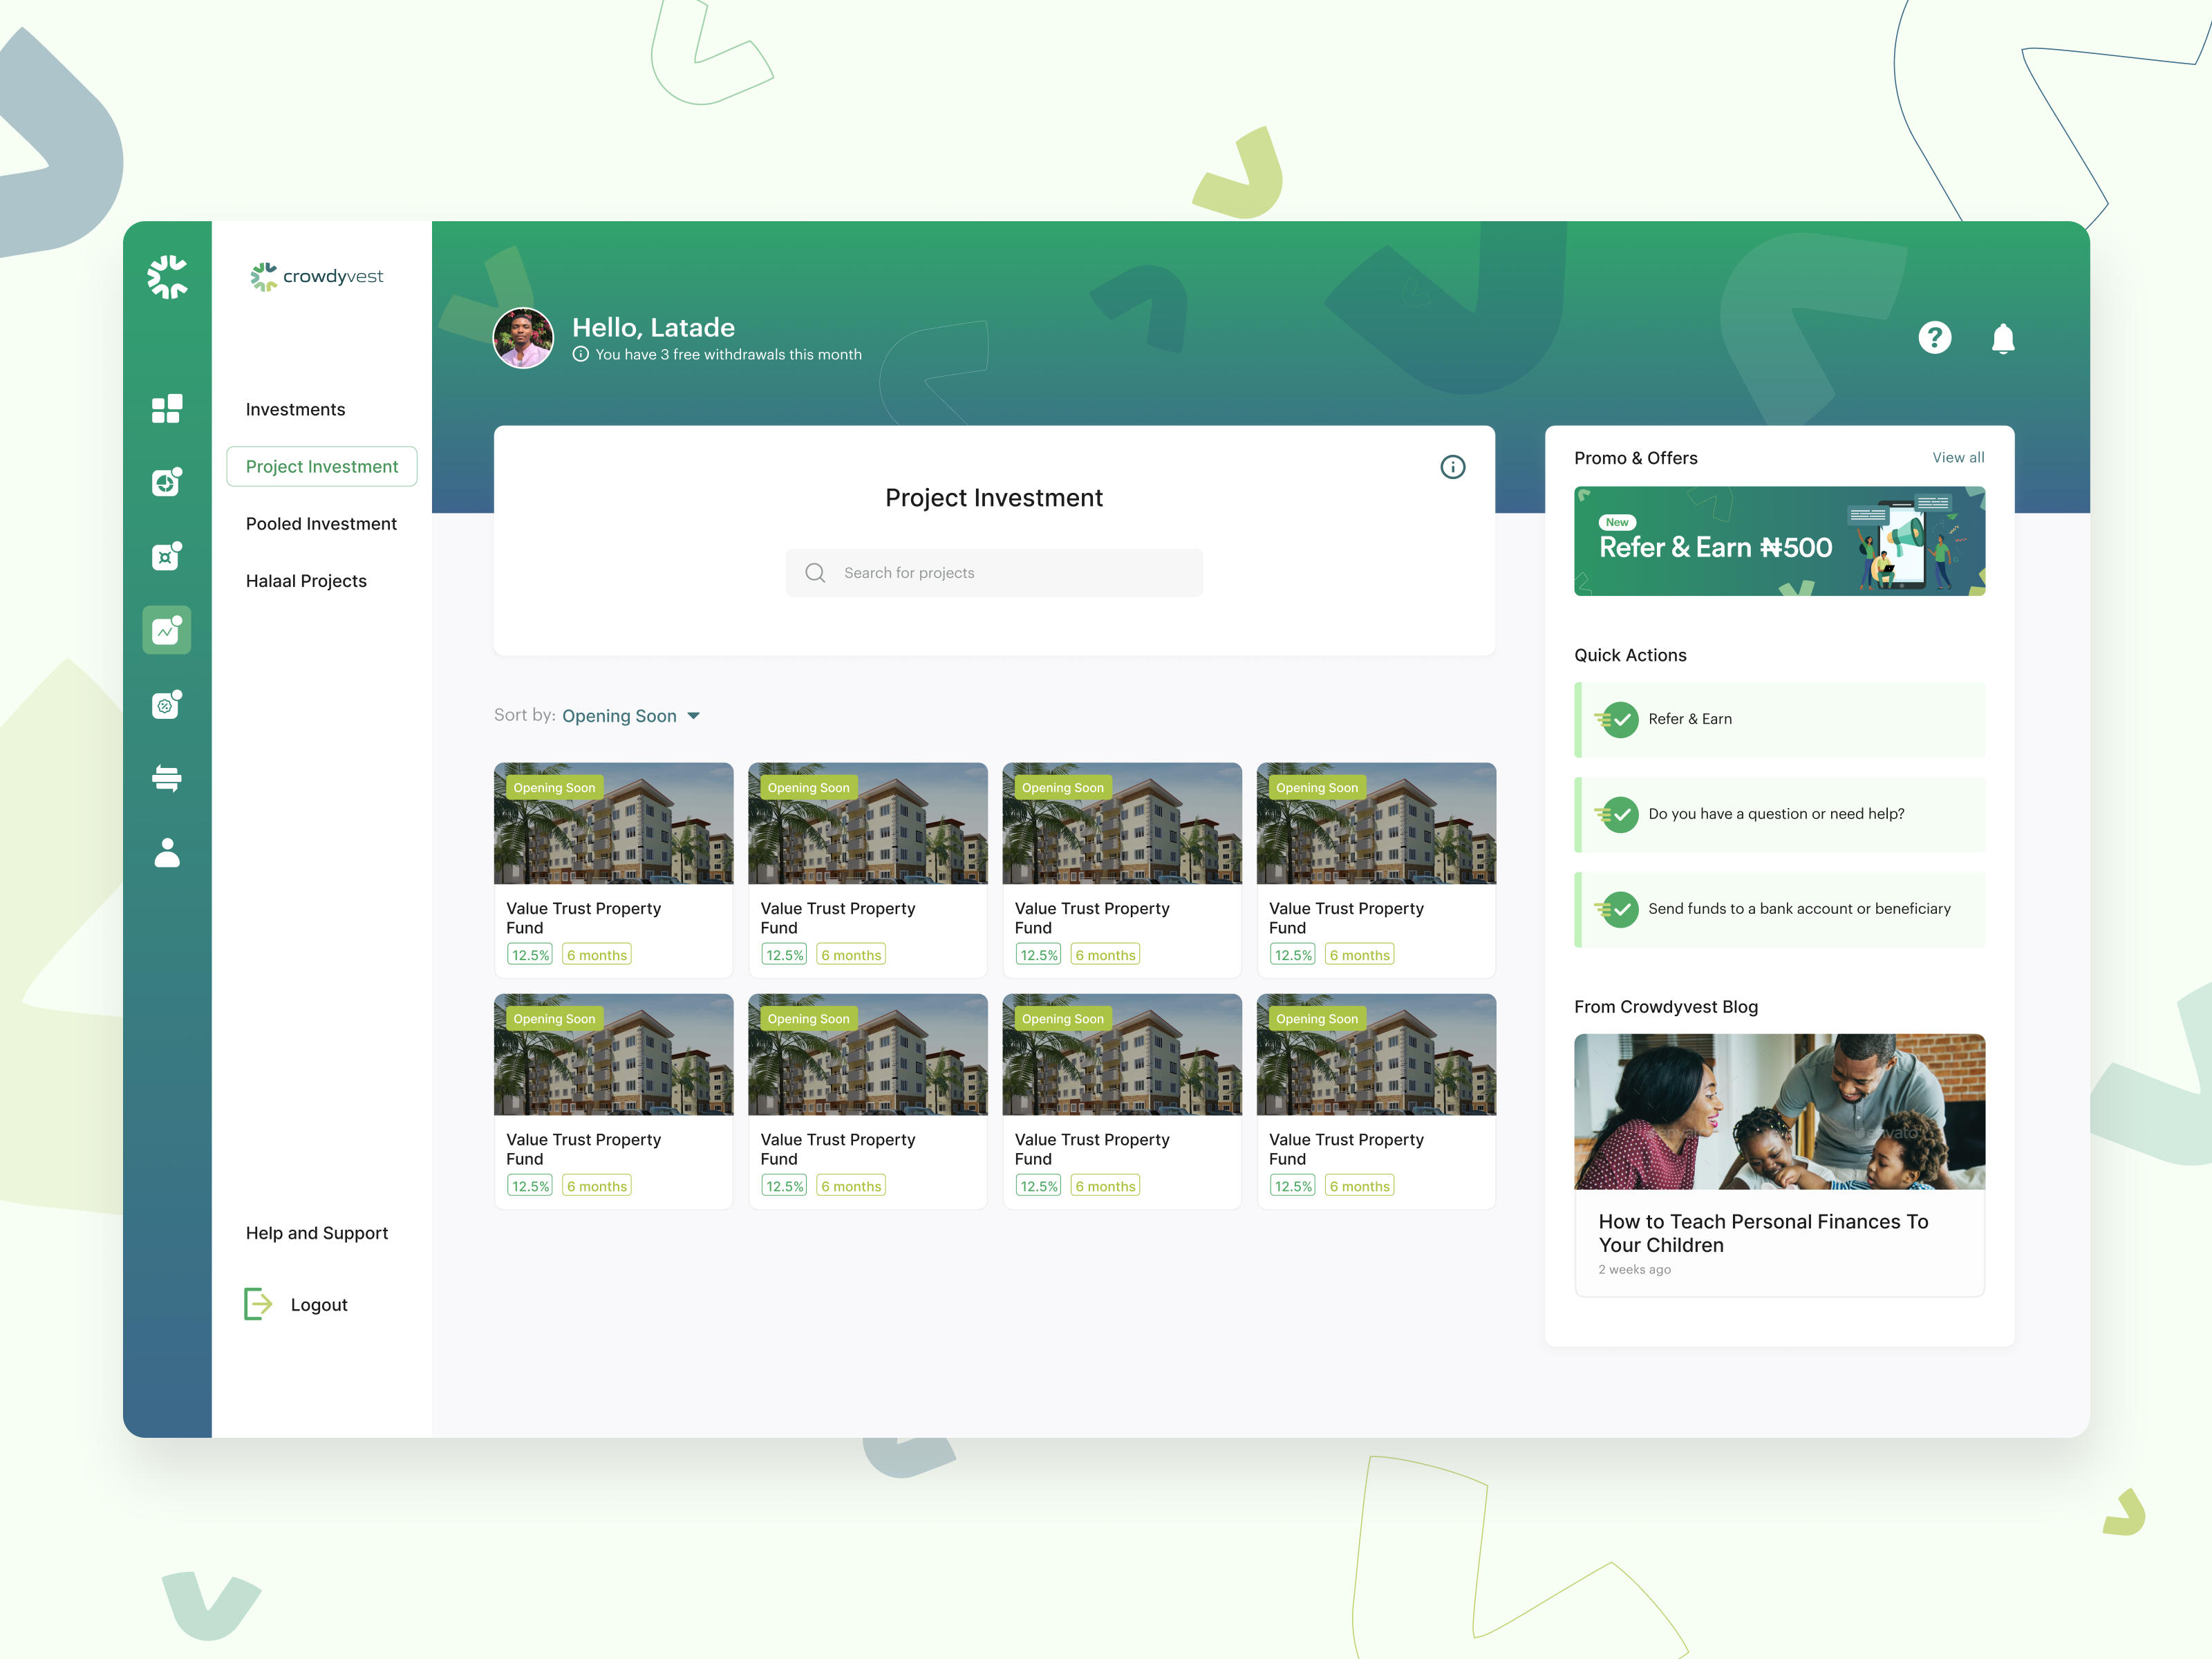Open the profile person icon in sidebar
Screen dimensions: 2212x1659
166,852
